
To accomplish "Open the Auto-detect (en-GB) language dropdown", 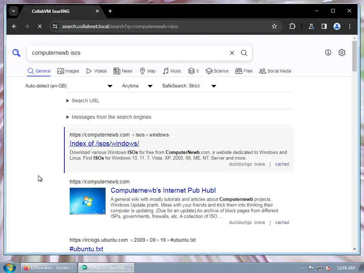I will point(69,86).
